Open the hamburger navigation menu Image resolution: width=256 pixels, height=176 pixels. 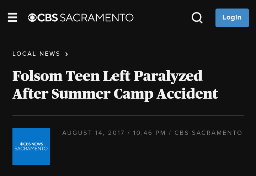click(x=12, y=17)
